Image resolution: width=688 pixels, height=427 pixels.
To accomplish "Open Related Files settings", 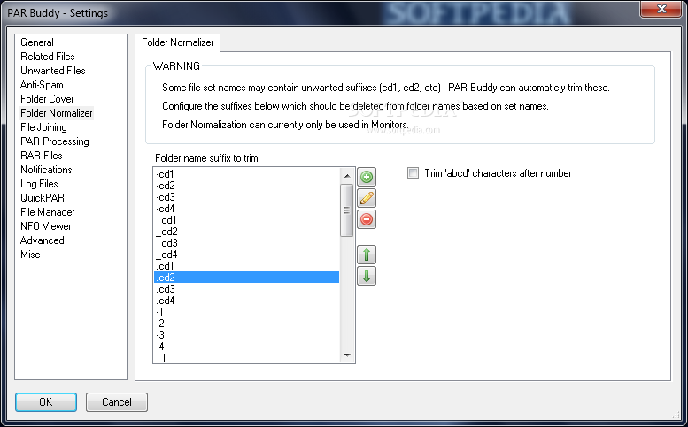I will [x=48, y=57].
